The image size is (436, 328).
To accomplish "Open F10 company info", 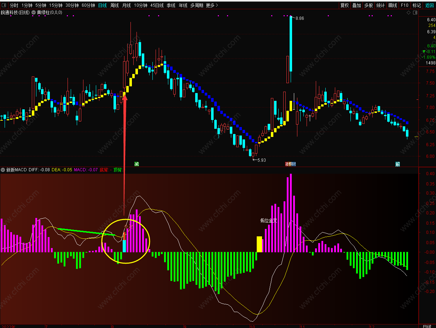I will click(x=405, y=5).
